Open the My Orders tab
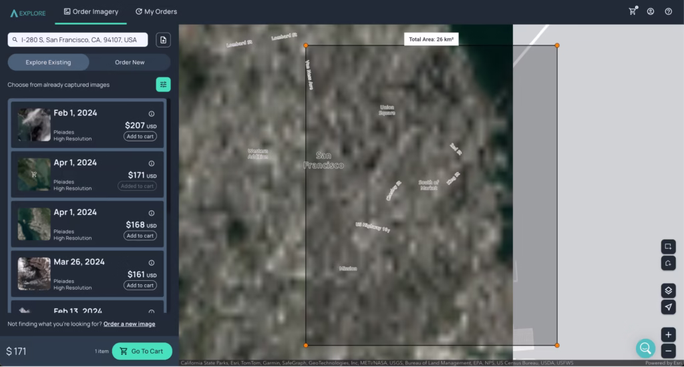684x367 pixels. [156, 11]
